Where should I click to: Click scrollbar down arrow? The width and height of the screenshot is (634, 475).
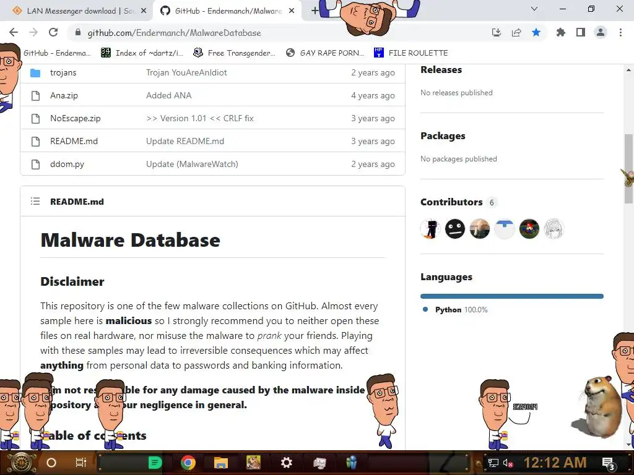coord(628,445)
